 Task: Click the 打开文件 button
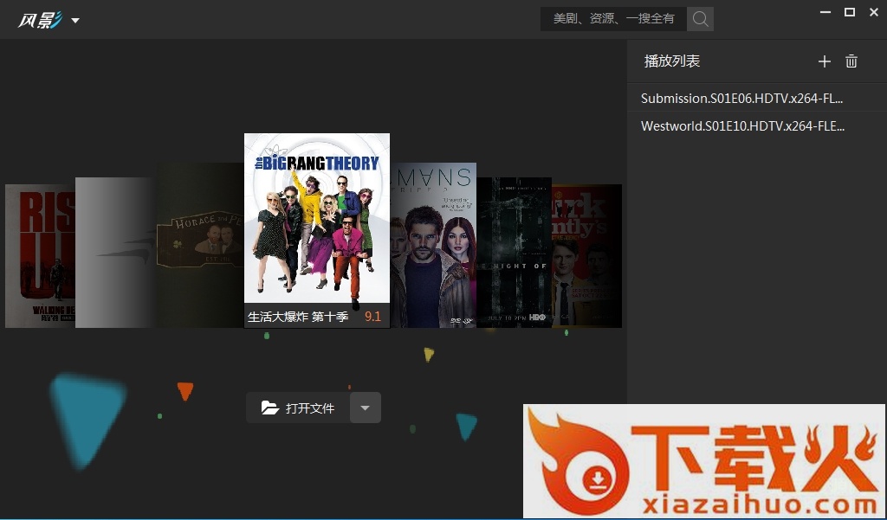(298, 408)
